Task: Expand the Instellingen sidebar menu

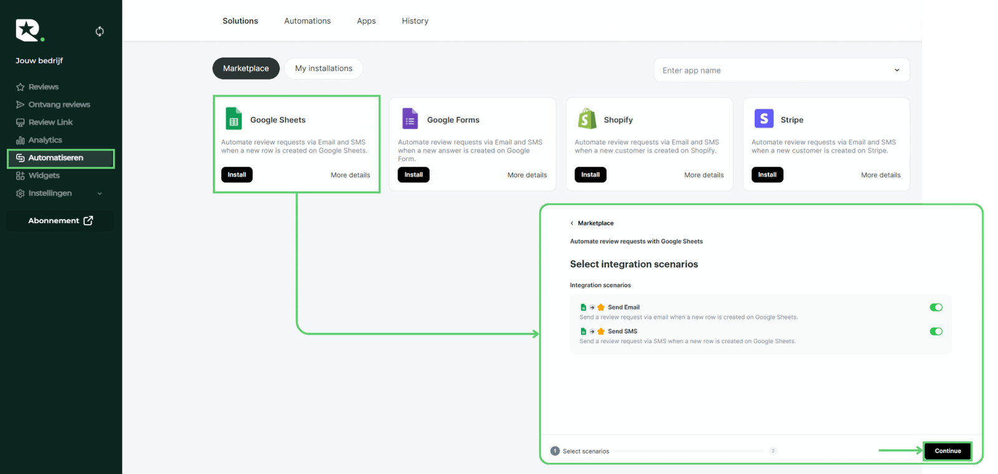Action: (100, 194)
